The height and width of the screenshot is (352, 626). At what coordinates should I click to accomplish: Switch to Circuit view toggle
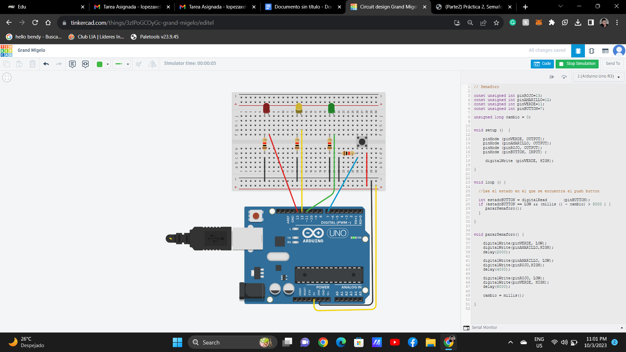tap(578, 51)
